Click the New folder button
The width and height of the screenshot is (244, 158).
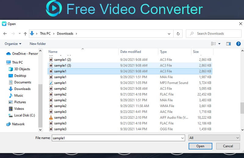[38, 44]
